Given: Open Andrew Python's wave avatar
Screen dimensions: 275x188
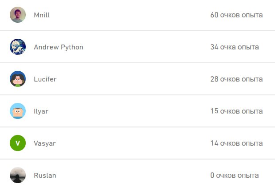Looking at the screenshot, I should (18, 47).
